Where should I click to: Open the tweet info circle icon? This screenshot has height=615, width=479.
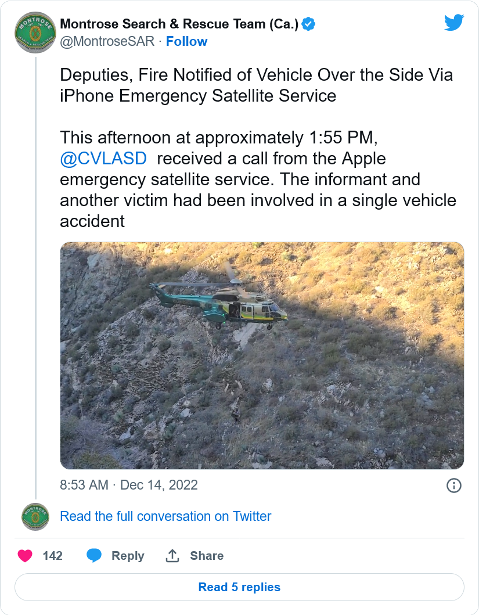[454, 485]
